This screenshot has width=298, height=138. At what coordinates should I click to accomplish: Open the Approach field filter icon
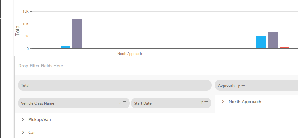coord(243,86)
